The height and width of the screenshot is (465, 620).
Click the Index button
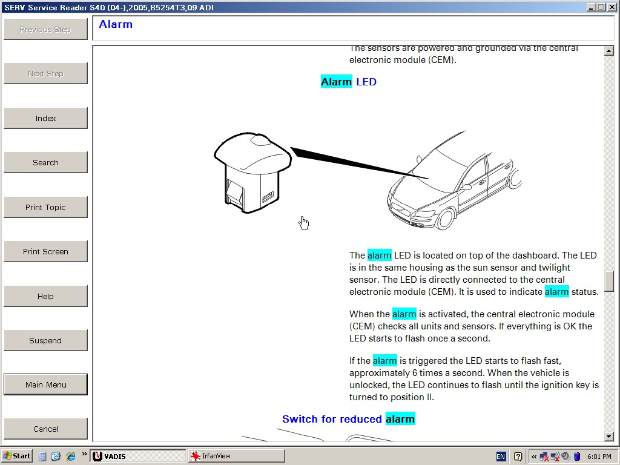point(45,118)
